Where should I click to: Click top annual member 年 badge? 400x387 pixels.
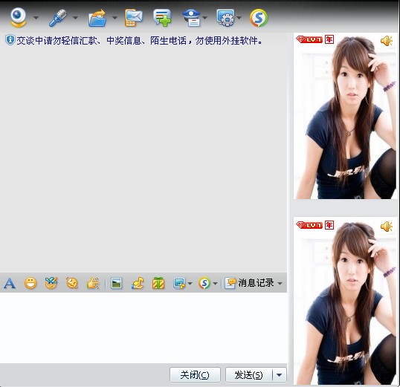pyautogui.click(x=329, y=39)
